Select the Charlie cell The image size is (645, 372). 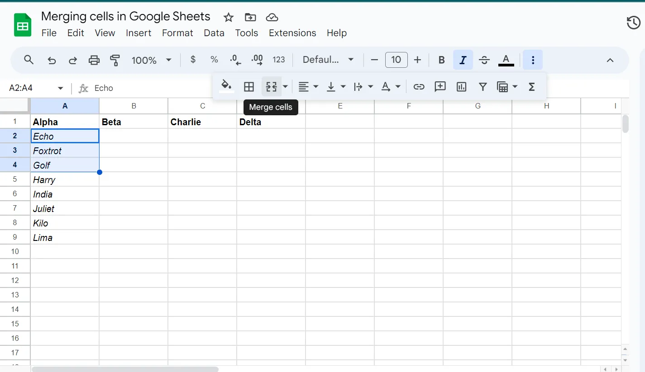click(x=202, y=122)
